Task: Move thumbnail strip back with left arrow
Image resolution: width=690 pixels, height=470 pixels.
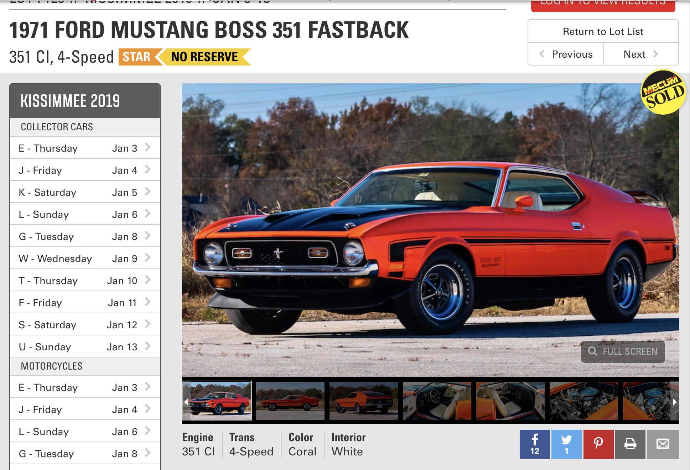Action: coord(186,402)
